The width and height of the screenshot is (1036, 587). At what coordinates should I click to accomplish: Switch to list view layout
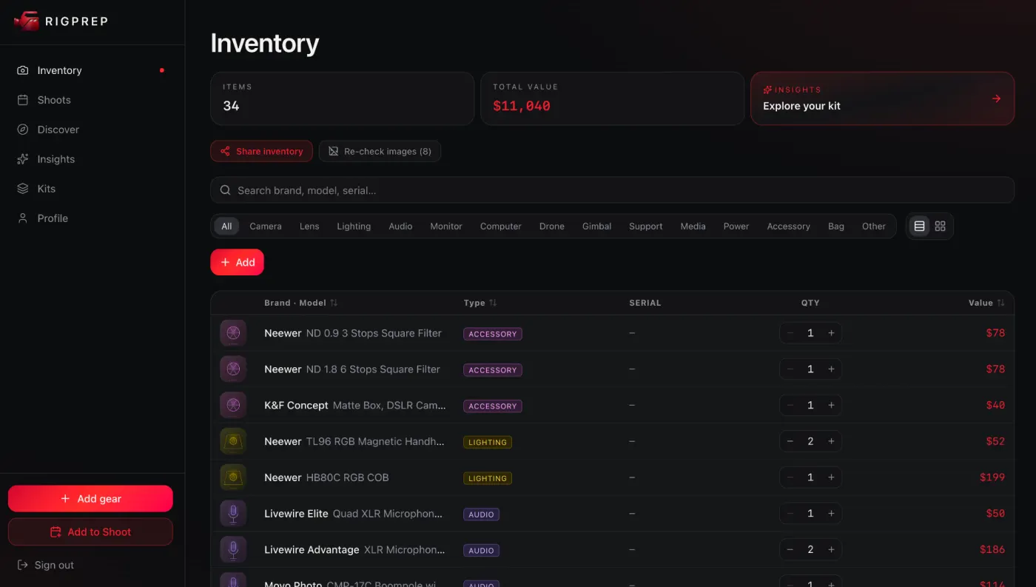[919, 227]
